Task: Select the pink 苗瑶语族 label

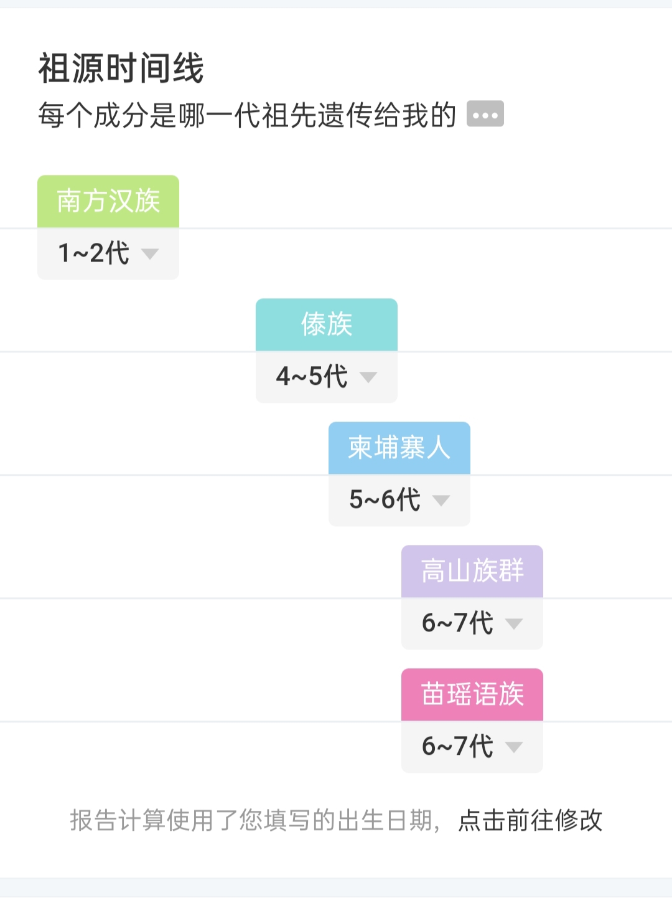Action: [472, 694]
